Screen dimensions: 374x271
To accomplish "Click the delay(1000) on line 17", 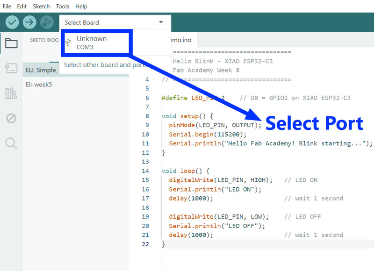I will [191, 198].
